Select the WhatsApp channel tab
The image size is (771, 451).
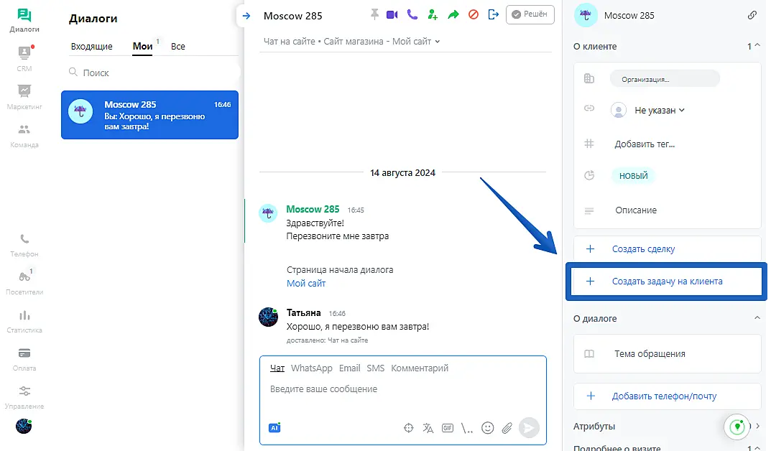[x=311, y=368]
